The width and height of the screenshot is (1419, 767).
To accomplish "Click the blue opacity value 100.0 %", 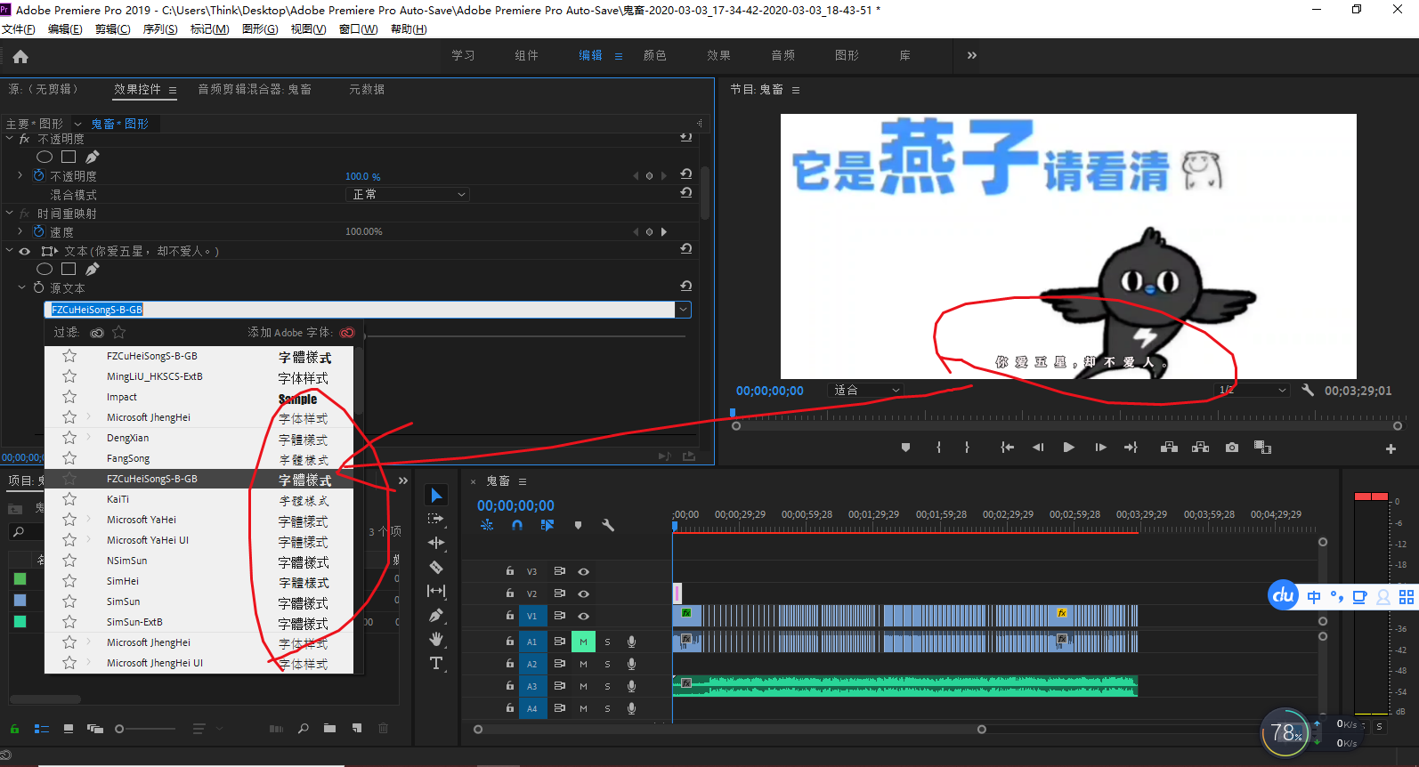I will [x=363, y=177].
